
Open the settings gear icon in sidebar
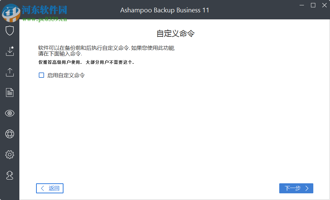click(10, 154)
